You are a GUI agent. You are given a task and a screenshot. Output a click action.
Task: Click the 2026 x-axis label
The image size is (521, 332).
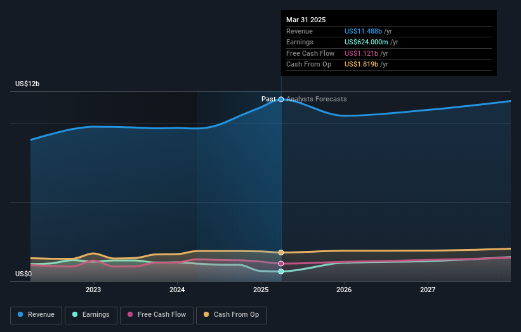(344, 290)
